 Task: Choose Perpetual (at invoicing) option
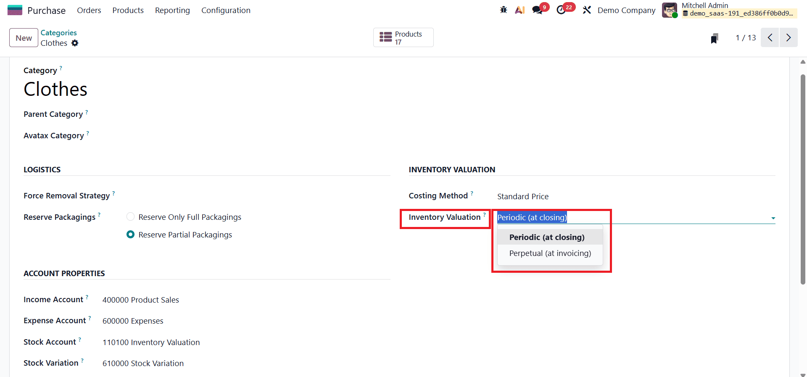coord(550,253)
